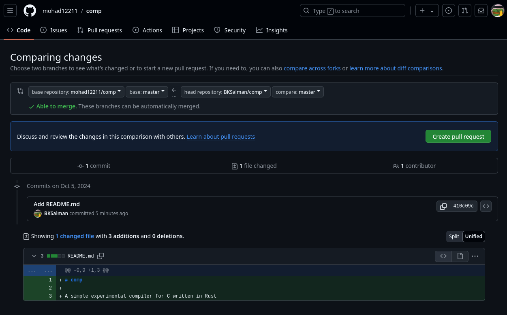The width and height of the screenshot is (507, 315).
Task: Open the notifications inbox icon
Action: tap(481, 11)
